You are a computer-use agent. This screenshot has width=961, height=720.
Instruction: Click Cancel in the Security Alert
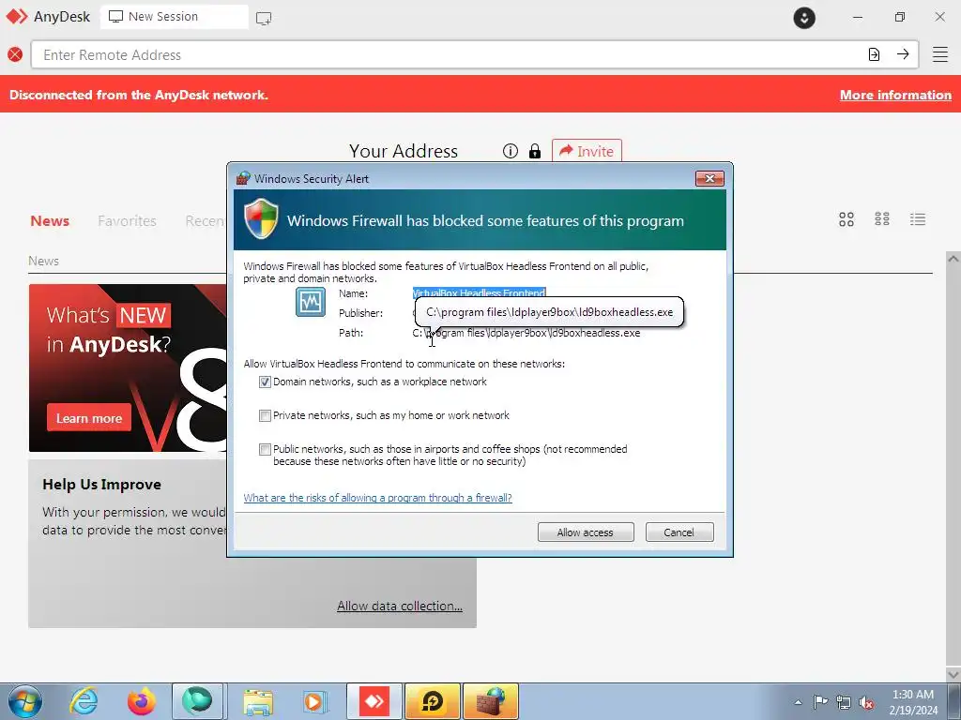[x=679, y=532]
